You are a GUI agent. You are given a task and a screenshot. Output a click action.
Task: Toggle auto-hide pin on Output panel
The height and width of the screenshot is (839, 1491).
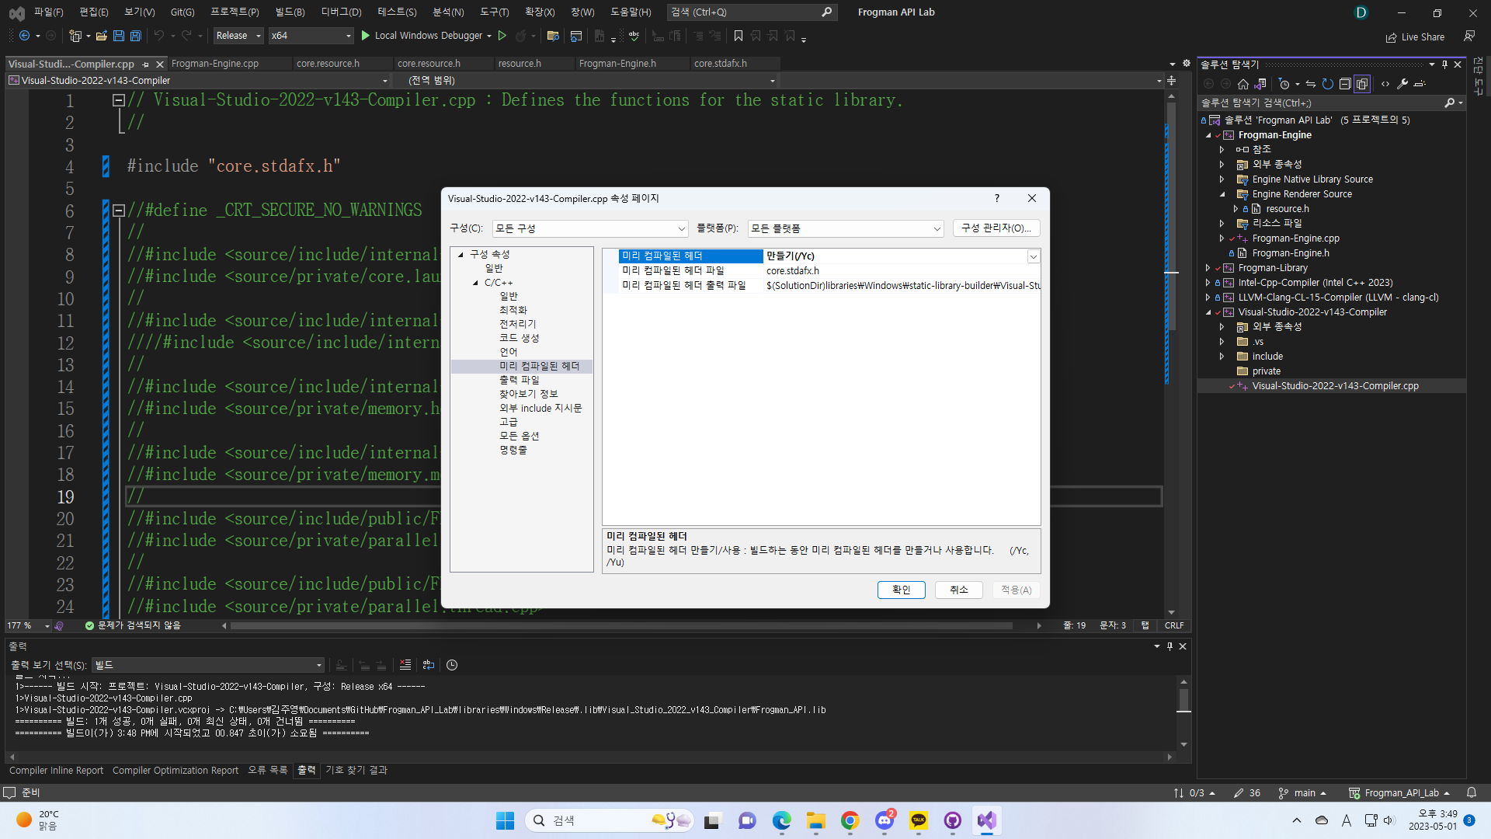tap(1170, 646)
